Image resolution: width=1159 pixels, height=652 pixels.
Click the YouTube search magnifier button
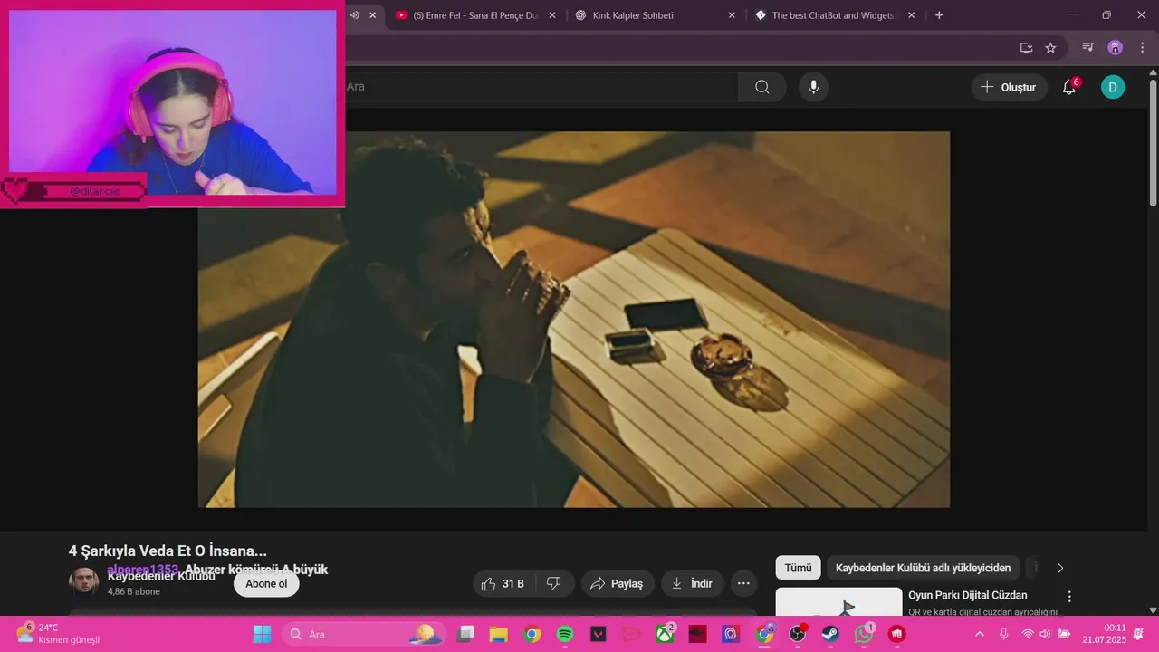(761, 87)
